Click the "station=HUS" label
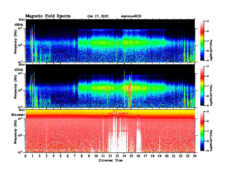232x179 pixels. point(131,16)
